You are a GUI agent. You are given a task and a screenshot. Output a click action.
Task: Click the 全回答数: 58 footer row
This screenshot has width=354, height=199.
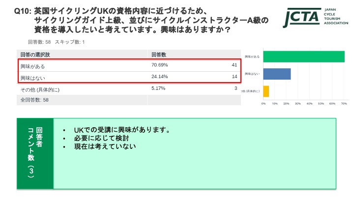point(129,100)
